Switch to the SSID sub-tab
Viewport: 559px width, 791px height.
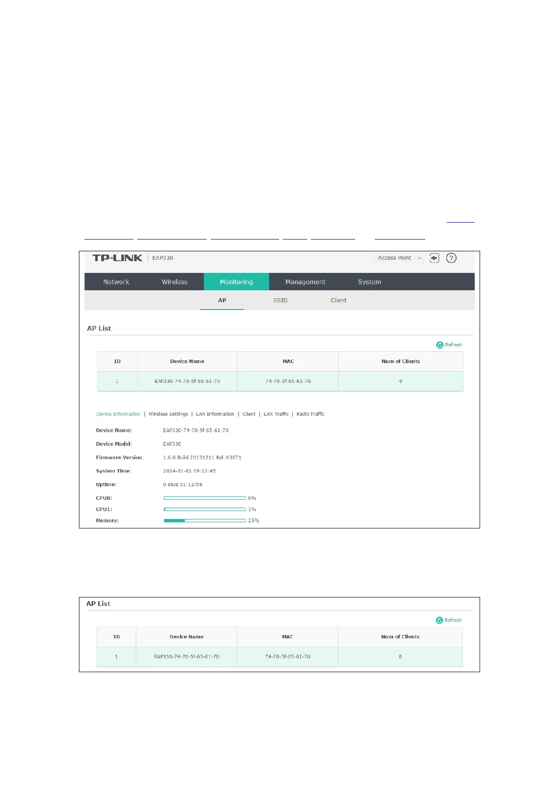[x=280, y=300]
